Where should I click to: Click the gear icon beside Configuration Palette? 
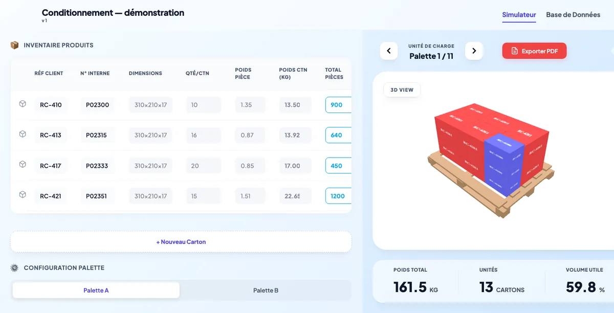[x=14, y=267]
